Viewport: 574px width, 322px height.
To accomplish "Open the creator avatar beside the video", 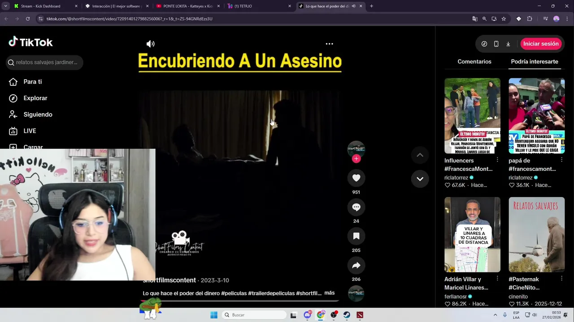I will [356, 149].
